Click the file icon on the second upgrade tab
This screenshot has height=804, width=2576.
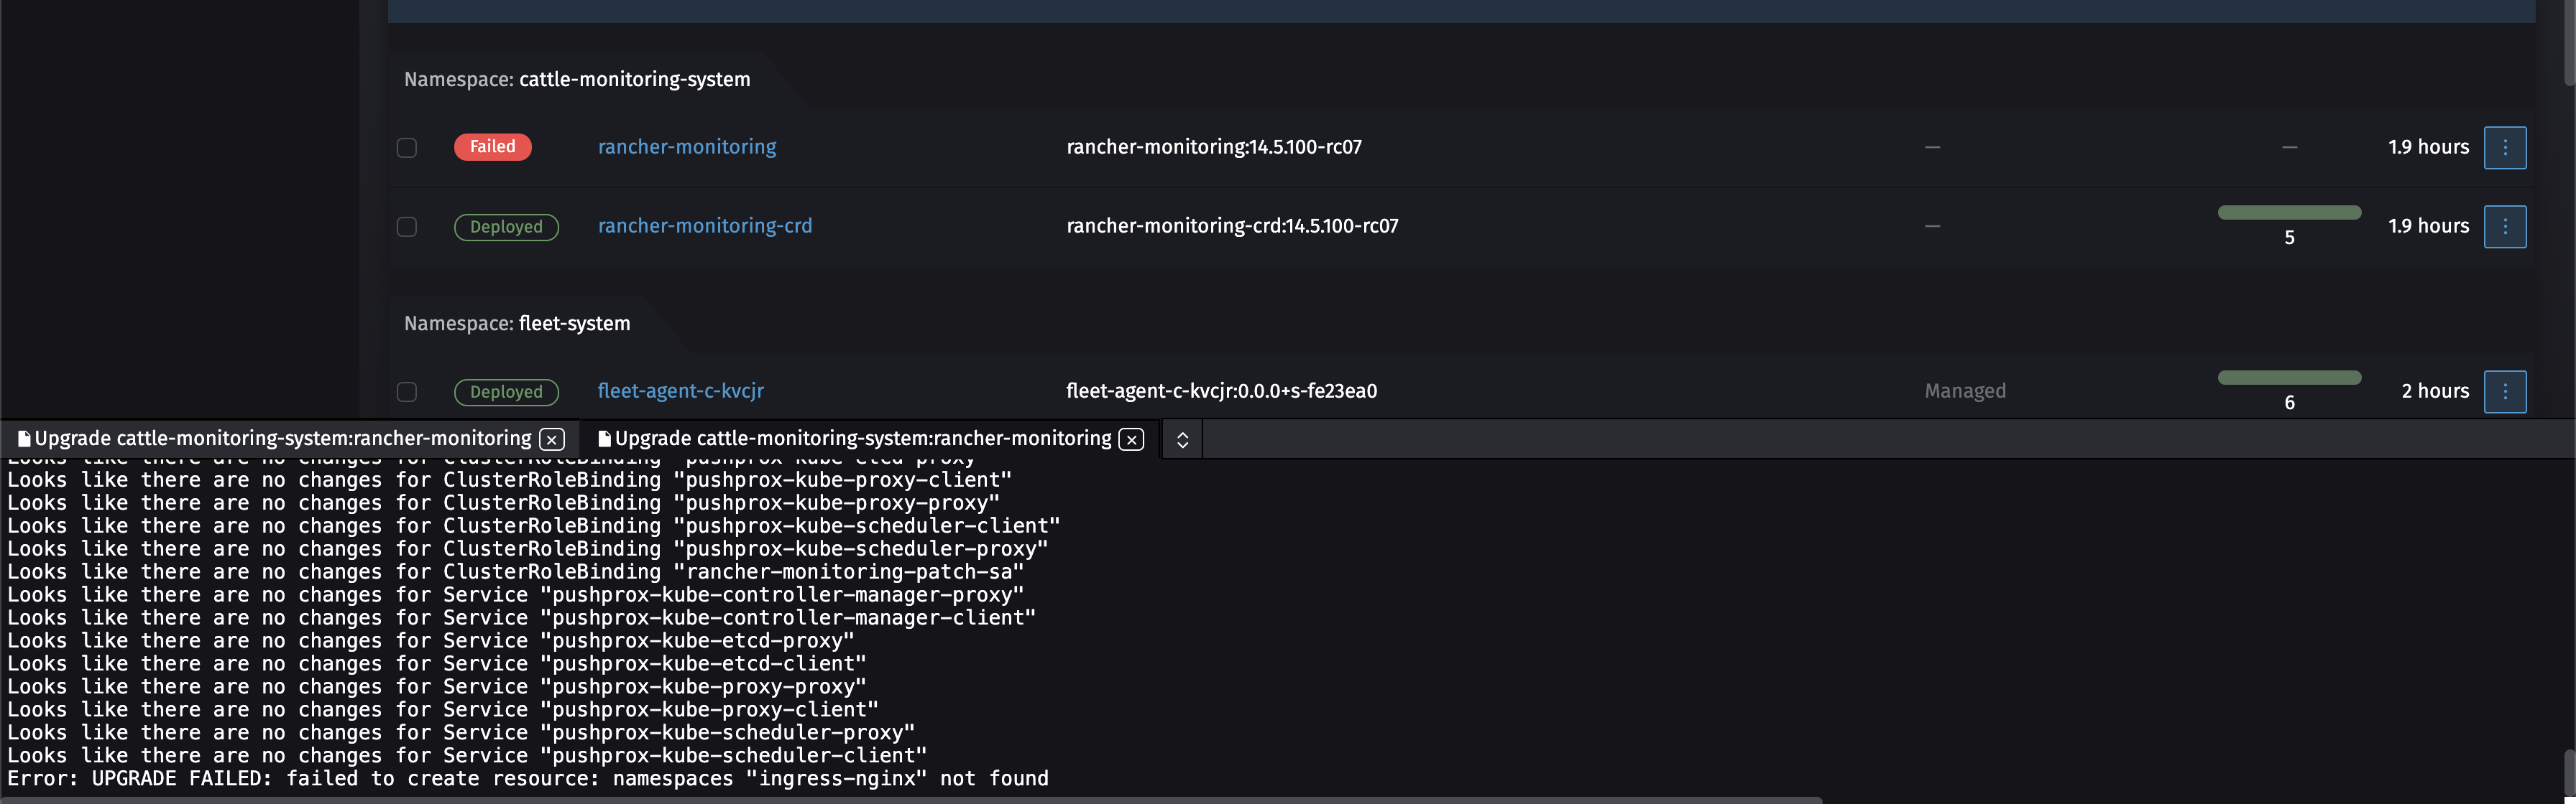(604, 437)
